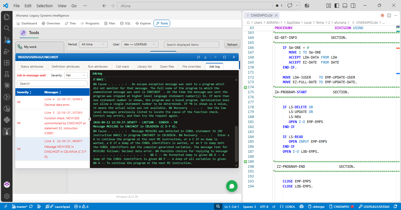Click the Customize Layout icon
Viewport: 401px width, 210px height.
click(x=329, y=6)
